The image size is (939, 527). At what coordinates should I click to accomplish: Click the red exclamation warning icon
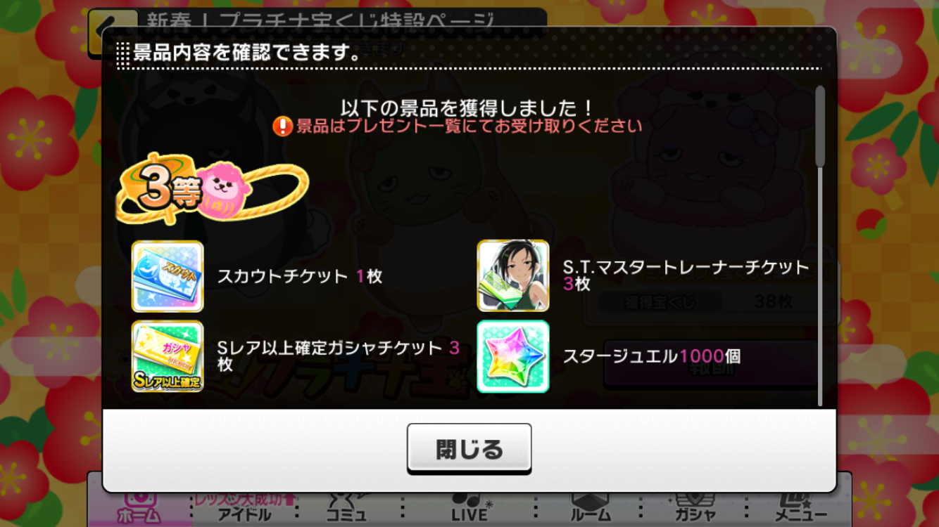282,126
